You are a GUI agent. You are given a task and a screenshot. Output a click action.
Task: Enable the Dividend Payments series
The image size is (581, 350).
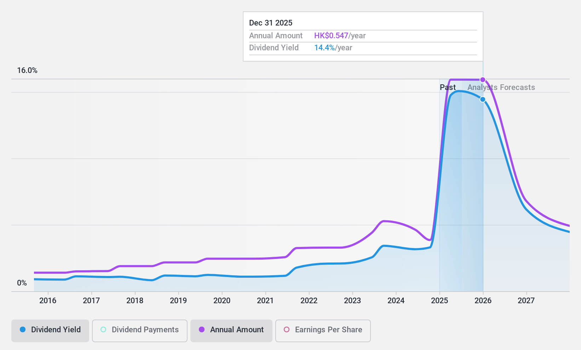(x=140, y=331)
